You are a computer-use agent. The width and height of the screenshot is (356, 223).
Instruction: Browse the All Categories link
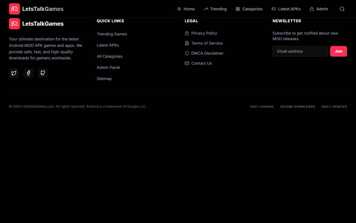pyautogui.click(x=110, y=56)
